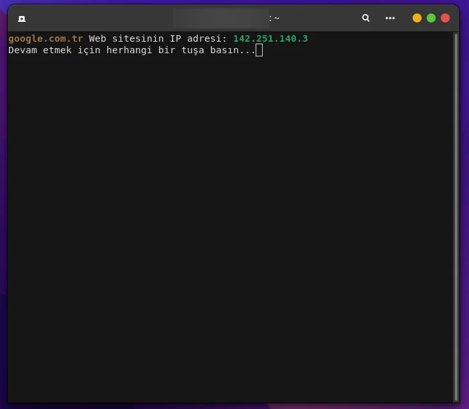Screen dimensions: 469x409
Task: Close the terminal with red button
Action: tap(445, 18)
